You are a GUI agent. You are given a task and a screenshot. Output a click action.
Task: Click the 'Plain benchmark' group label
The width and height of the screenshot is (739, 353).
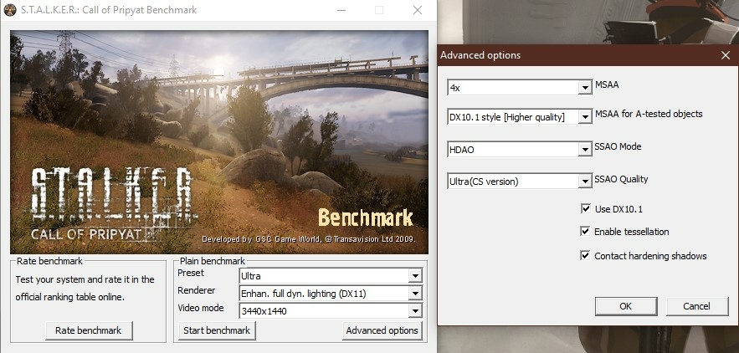(213, 261)
